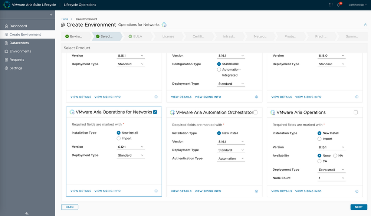View sizing info for VMware Aria Operations
This screenshot has width=371, height=216.
click(x=308, y=192)
